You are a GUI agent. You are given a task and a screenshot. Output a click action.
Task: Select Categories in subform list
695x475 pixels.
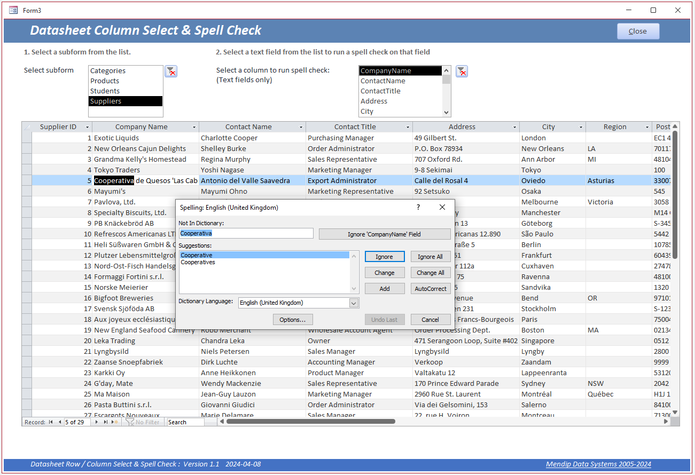(x=126, y=70)
